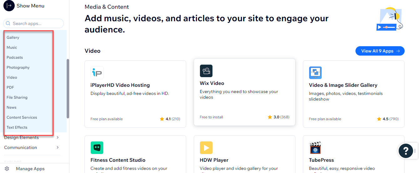Viewport: 419px width, 173px height.
Task: Select the Video subcategory in sidebar
Action: coord(12,77)
